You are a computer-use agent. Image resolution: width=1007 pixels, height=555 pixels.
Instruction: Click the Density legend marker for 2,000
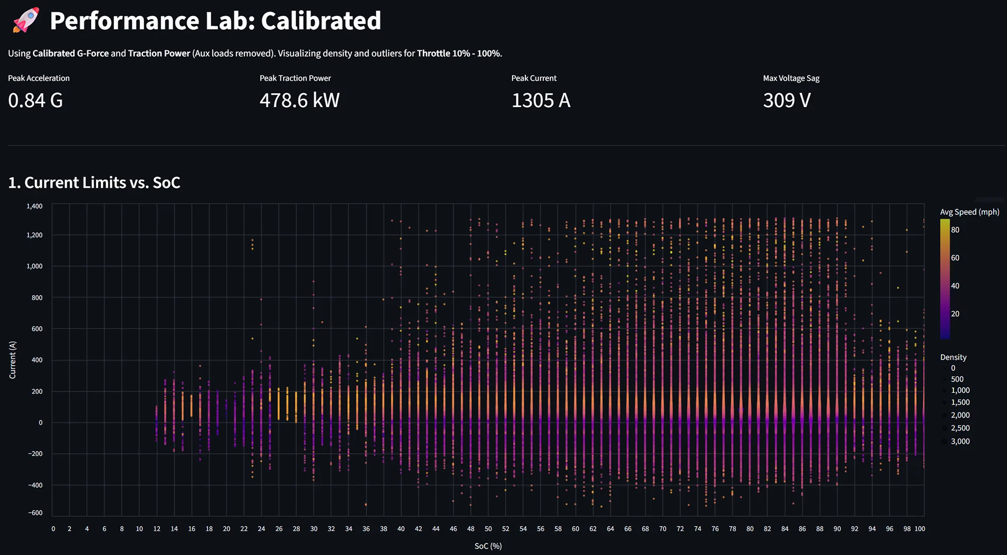(x=944, y=414)
